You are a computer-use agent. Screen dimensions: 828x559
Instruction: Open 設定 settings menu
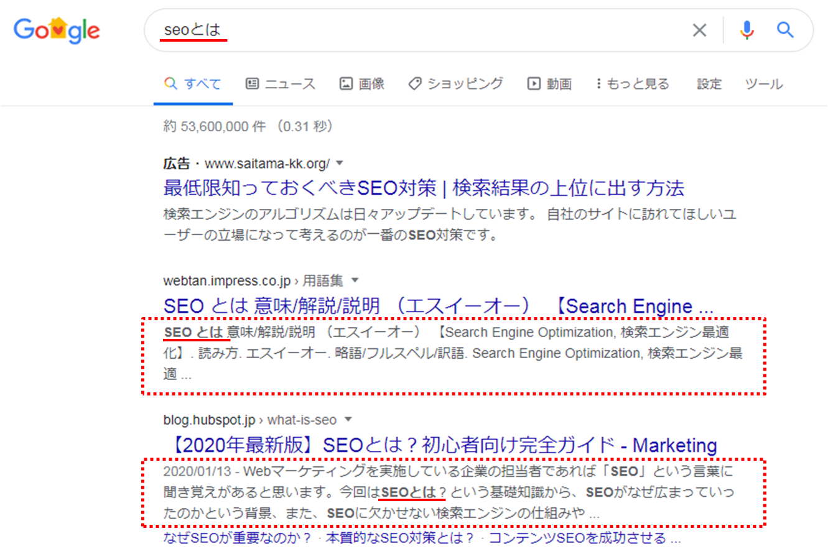coord(709,84)
